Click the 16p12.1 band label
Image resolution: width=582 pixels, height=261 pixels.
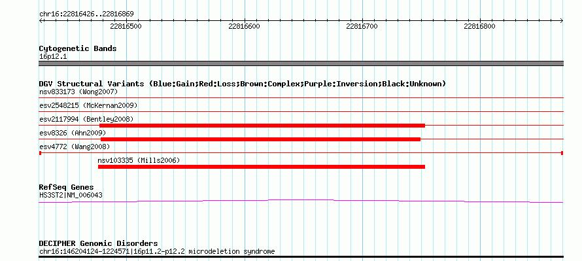coord(53,57)
